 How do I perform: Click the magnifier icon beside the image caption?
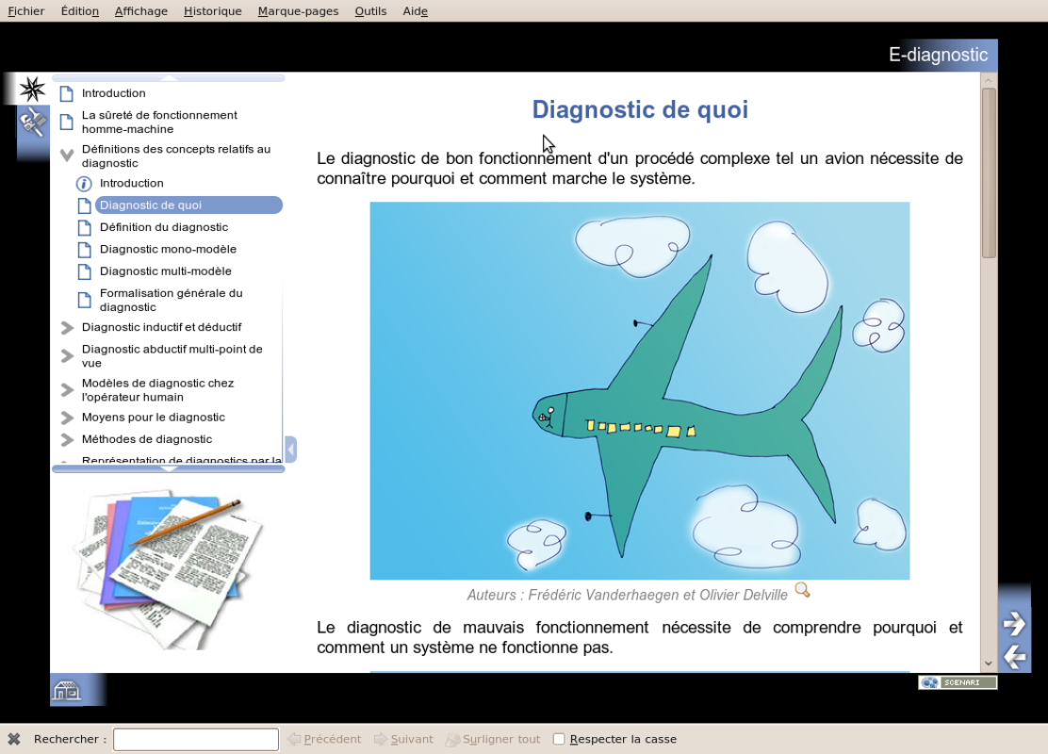pos(802,590)
